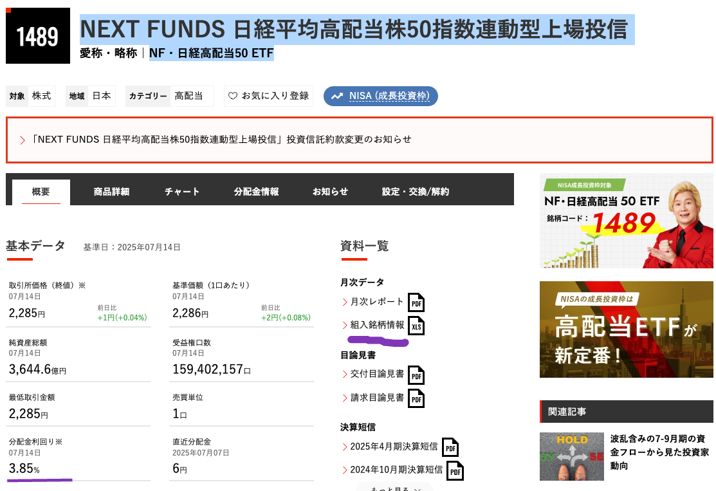The image size is (716, 491).
Task: Open the 2025年4月期決算短信 link
Action: (394, 446)
